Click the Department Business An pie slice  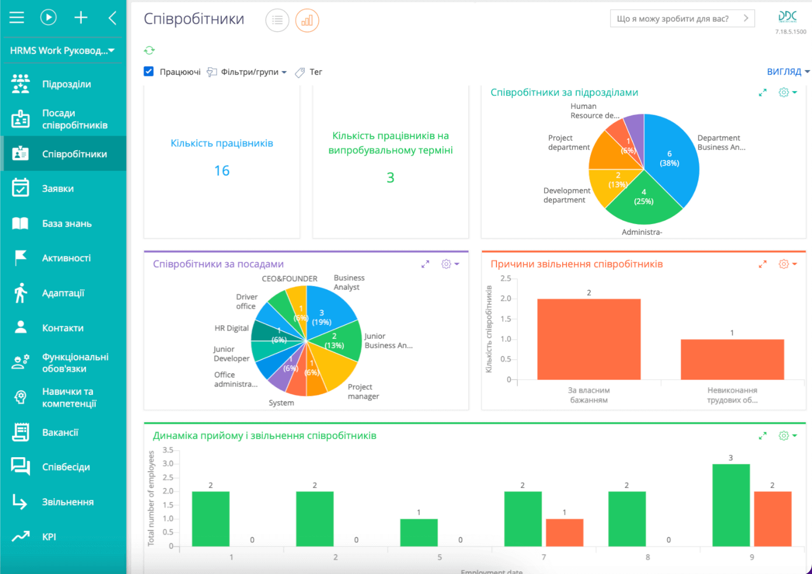click(x=670, y=162)
